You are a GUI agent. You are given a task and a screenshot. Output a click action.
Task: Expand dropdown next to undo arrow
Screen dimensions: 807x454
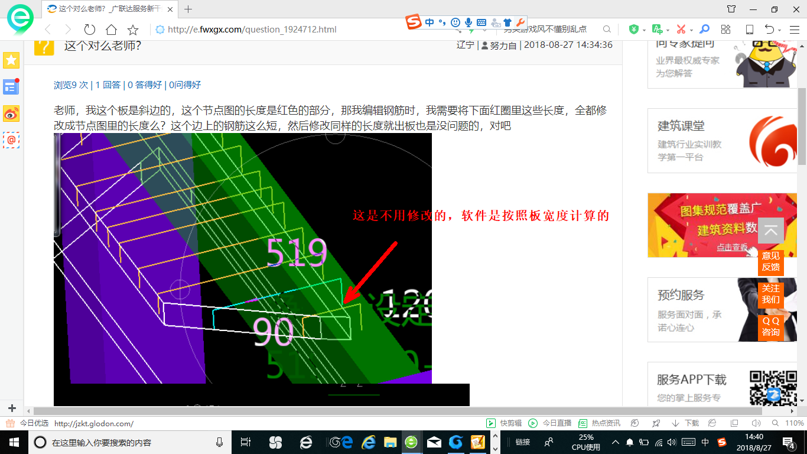[779, 30]
